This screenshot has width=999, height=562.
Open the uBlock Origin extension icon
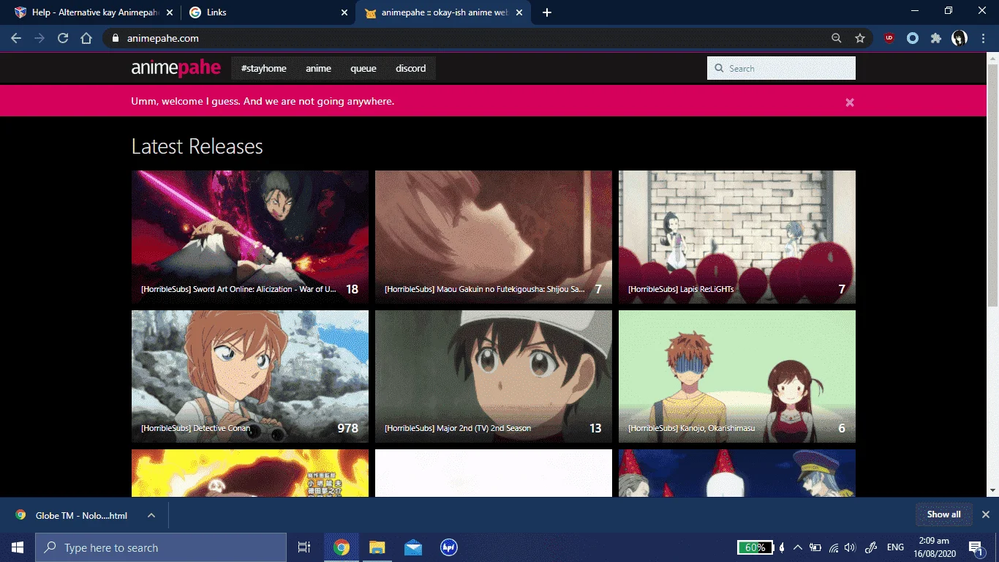(x=889, y=38)
